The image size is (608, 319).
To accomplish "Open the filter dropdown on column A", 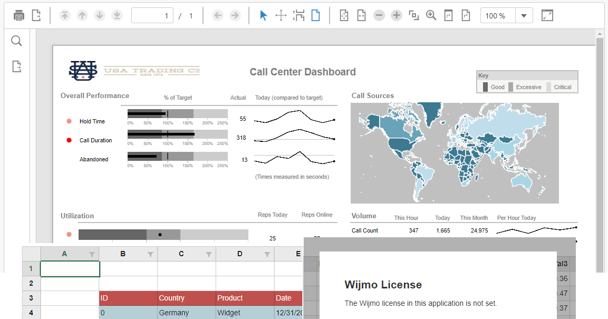I will click(x=92, y=254).
